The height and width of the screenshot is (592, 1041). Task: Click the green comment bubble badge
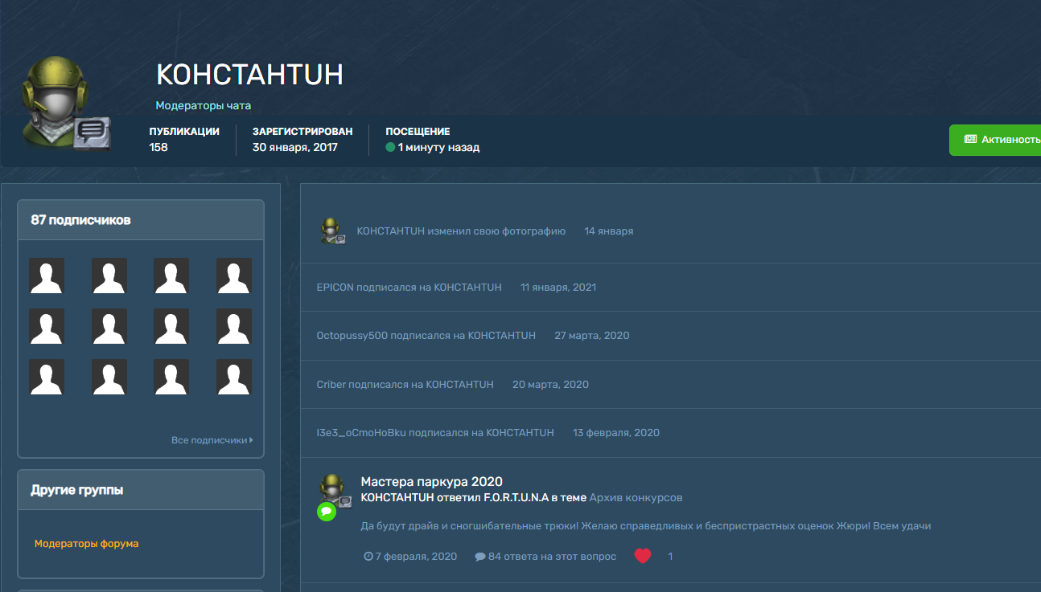tap(326, 512)
